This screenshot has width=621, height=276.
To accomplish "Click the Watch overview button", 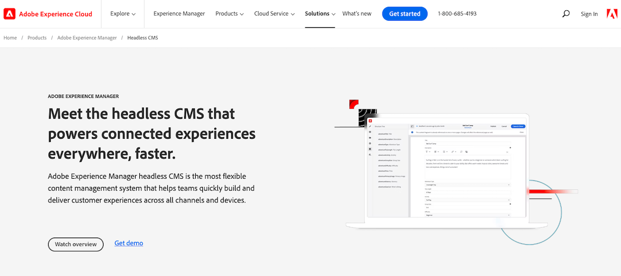I will click(x=76, y=244).
